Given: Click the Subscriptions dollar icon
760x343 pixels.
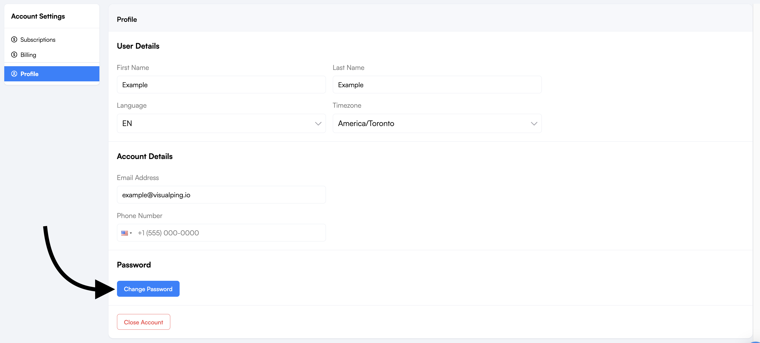Looking at the screenshot, I should pos(14,39).
